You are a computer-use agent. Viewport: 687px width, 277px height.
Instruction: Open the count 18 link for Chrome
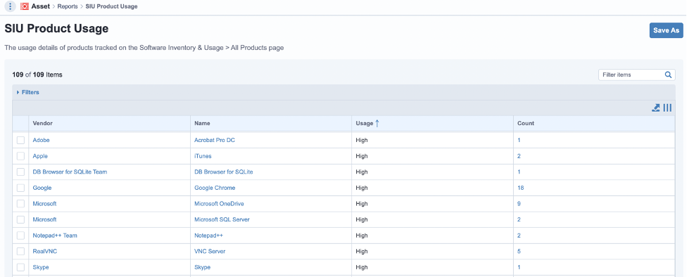(x=520, y=188)
